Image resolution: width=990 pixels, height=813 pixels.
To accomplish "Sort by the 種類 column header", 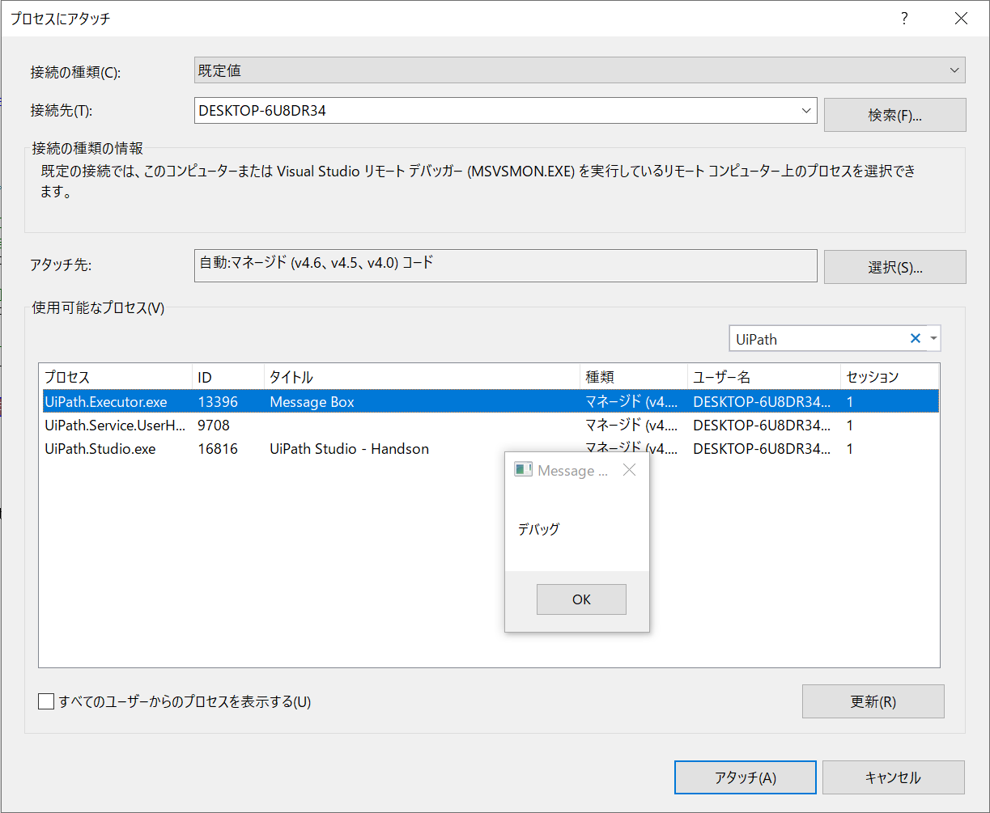I will coord(634,377).
